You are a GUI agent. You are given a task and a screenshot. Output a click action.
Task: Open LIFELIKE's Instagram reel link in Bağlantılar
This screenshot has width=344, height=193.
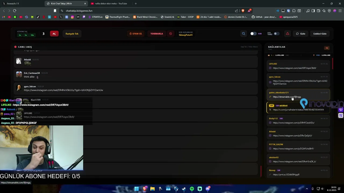click(295, 68)
